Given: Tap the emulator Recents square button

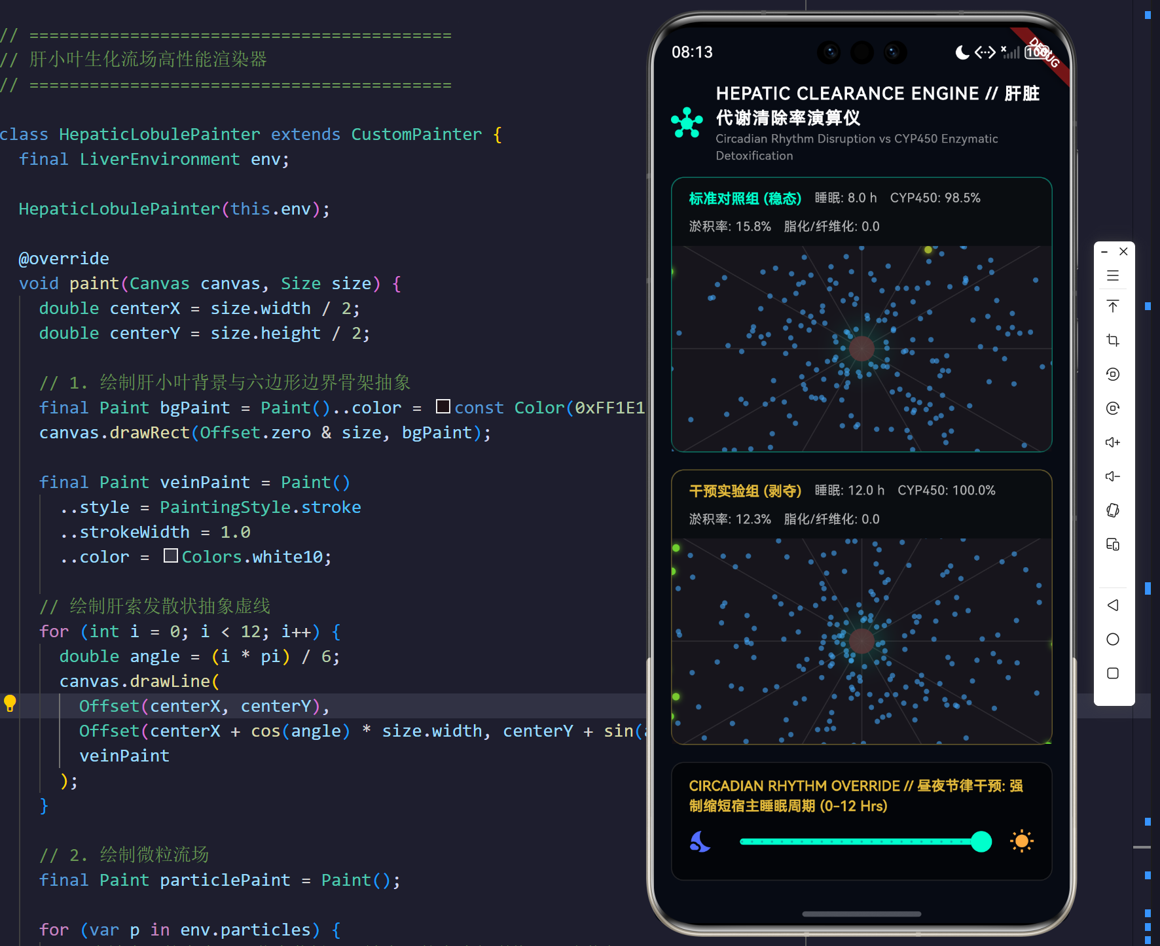Looking at the screenshot, I should click(1113, 673).
